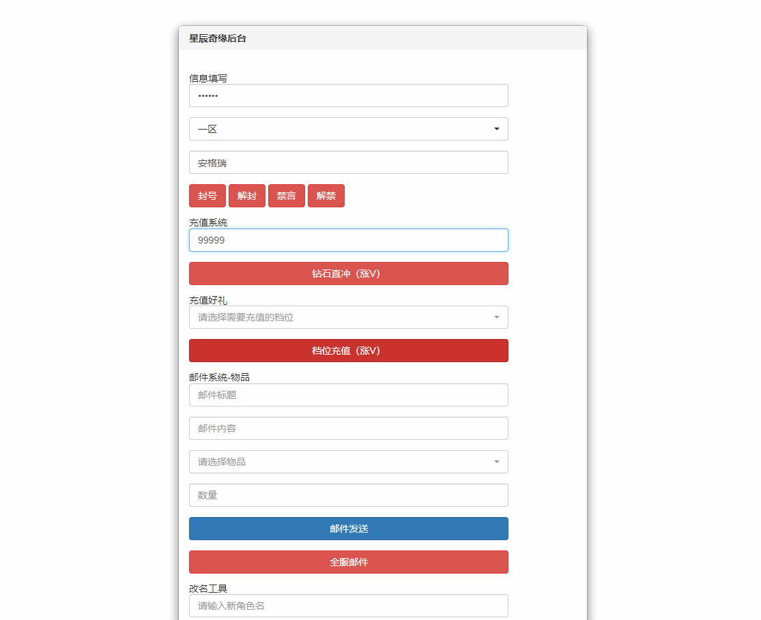
Task: Focus the recharge amount field showing 99999
Action: [348, 240]
